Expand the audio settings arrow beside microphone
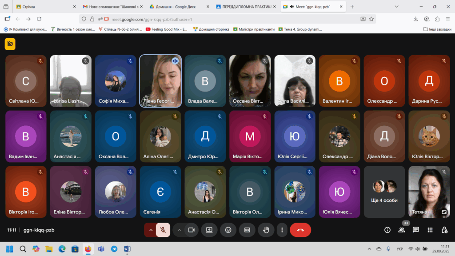The image size is (455, 256). [x=151, y=230]
